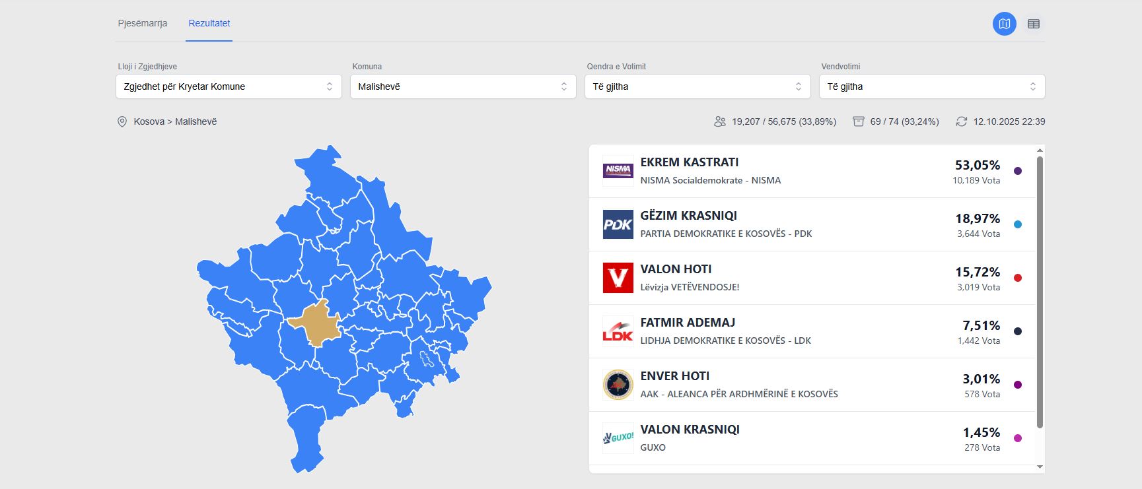Open the Pjesëmarrja tab
The height and width of the screenshot is (489, 1142).
143,24
